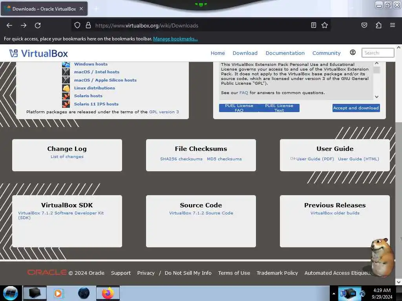
Task: Click the VirtualBox logo in the header
Action: point(38,53)
